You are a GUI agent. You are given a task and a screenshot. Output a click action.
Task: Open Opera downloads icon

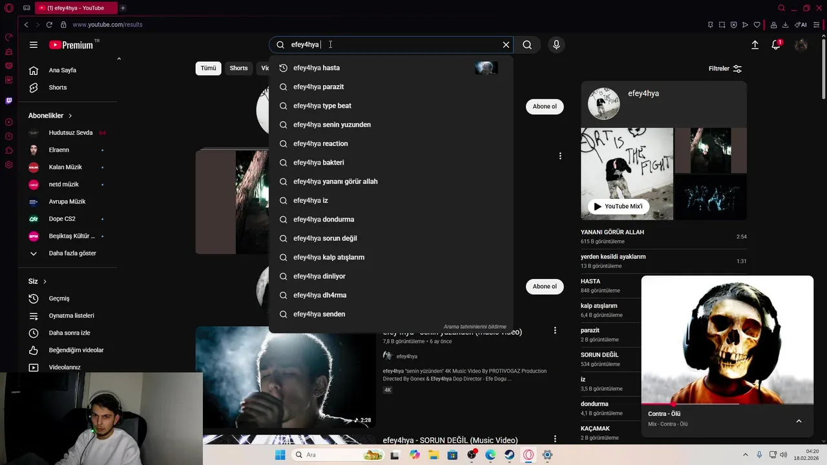point(785,25)
